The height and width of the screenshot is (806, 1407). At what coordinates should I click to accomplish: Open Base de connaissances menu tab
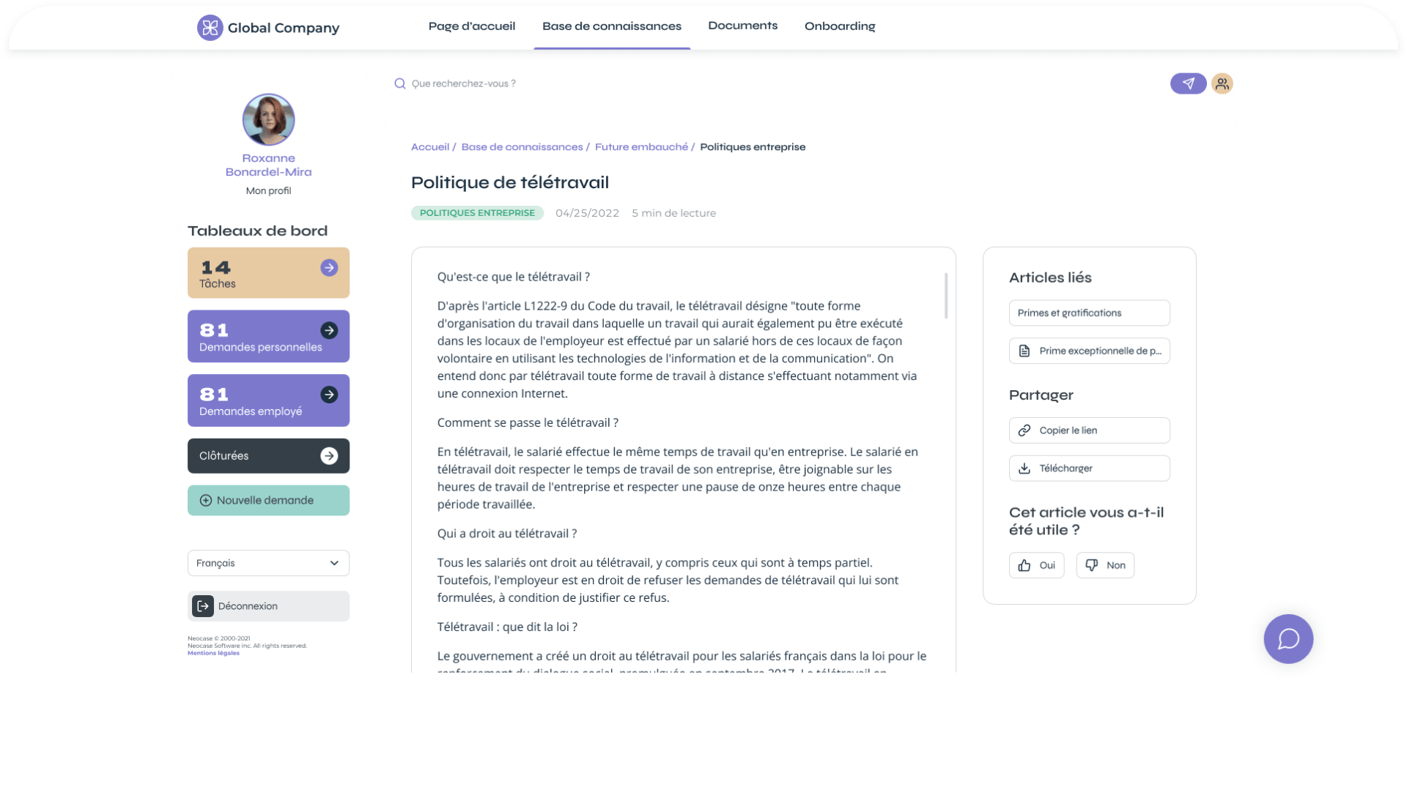(x=610, y=26)
